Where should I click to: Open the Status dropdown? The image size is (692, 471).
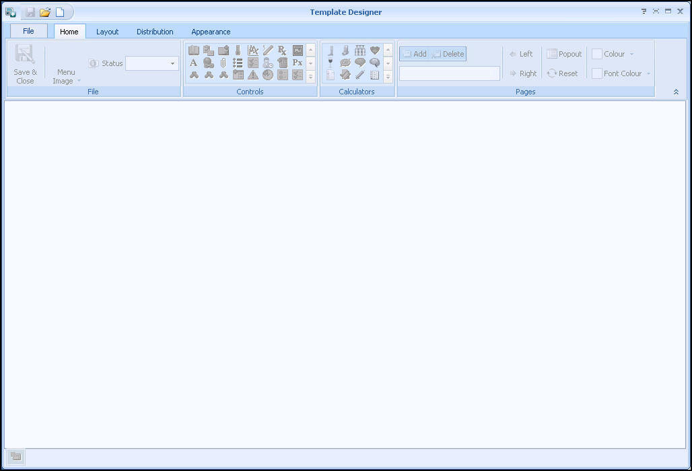(x=172, y=63)
